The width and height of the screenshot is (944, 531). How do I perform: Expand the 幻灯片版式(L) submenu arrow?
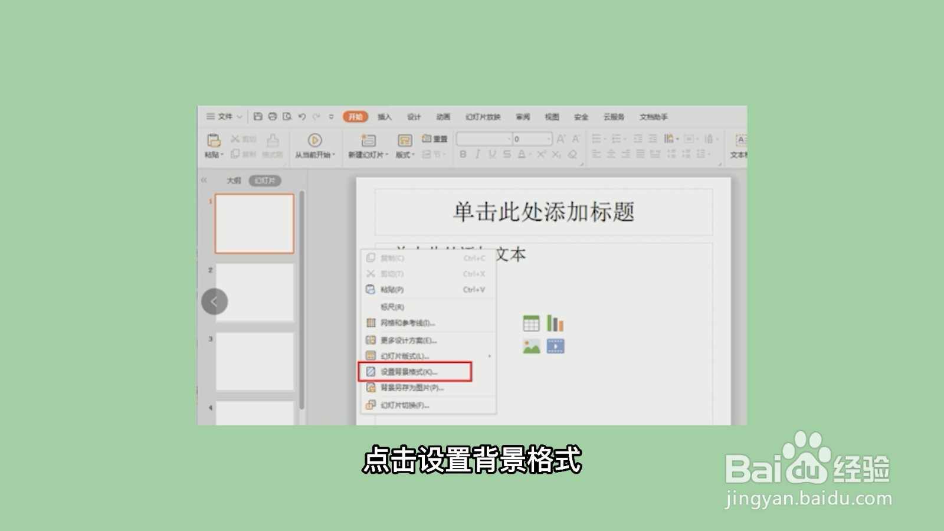pyautogui.click(x=490, y=357)
